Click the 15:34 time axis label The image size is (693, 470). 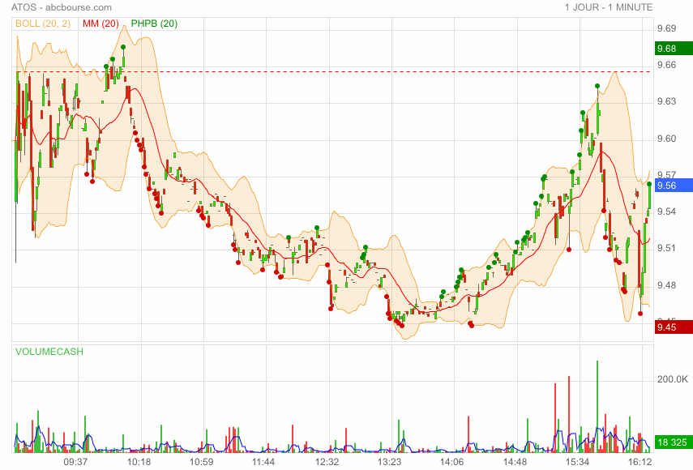click(578, 462)
